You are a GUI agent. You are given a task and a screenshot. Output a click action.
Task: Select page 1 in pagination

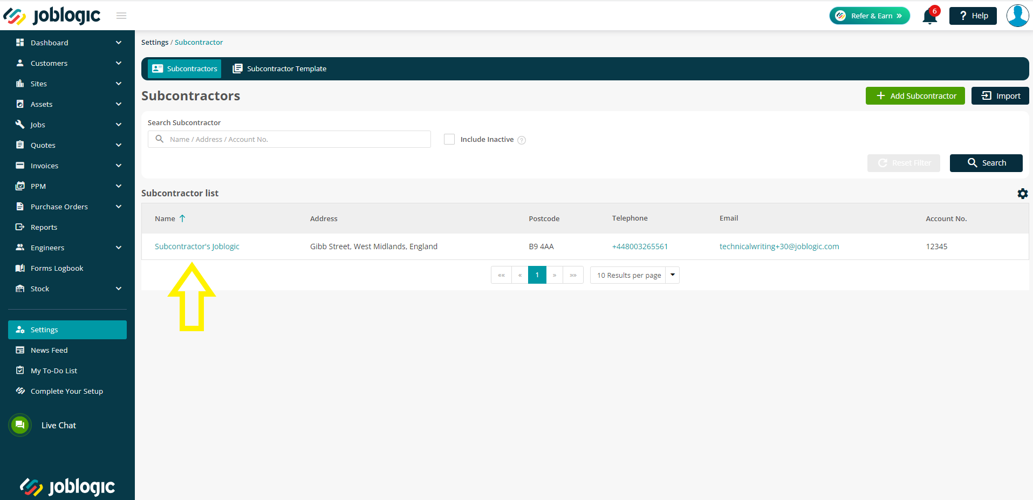(x=537, y=275)
